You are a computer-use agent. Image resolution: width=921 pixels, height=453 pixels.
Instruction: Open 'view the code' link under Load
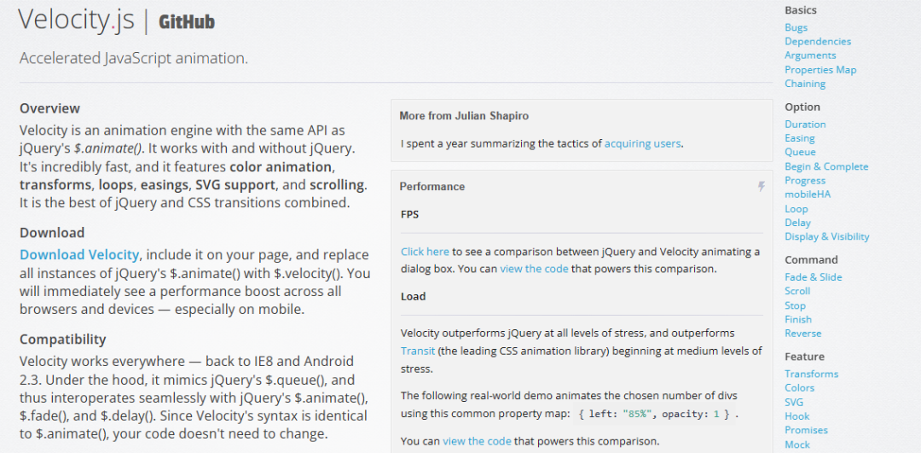point(477,441)
